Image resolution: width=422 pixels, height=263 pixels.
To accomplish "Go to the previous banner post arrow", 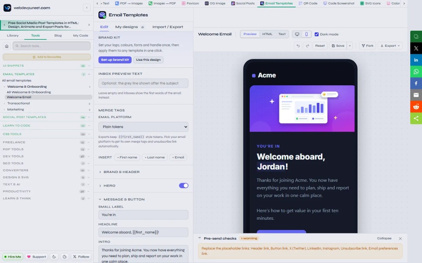I will click(4, 25).
